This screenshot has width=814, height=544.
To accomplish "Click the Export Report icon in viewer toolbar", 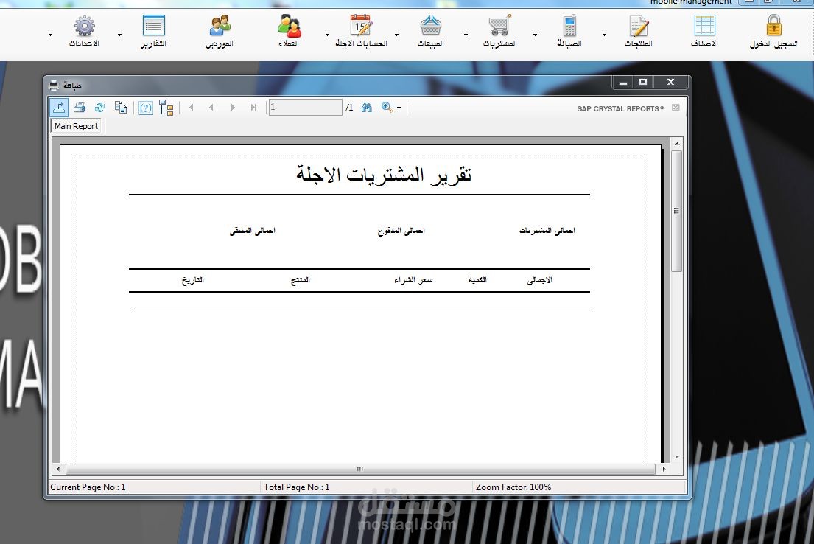I will click(59, 108).
